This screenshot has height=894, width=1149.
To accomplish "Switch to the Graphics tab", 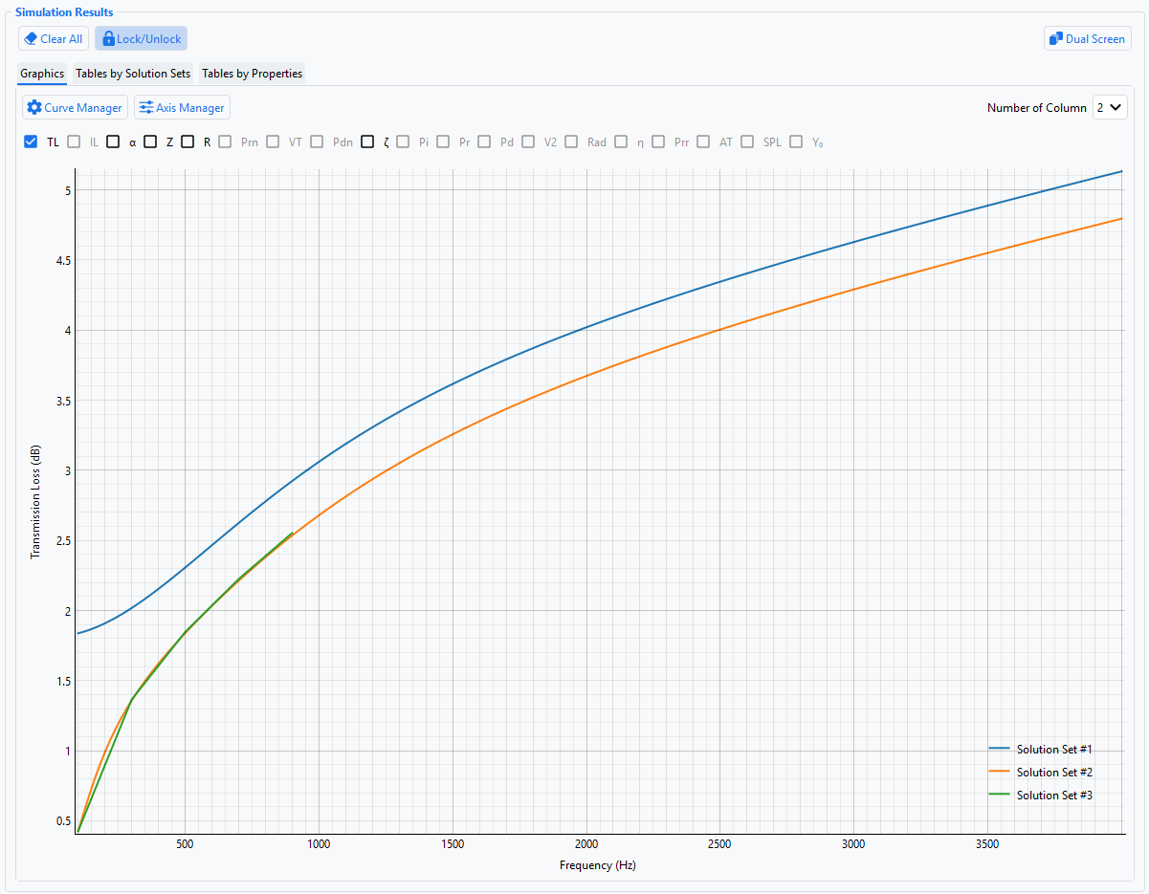I will click(42, 74).
